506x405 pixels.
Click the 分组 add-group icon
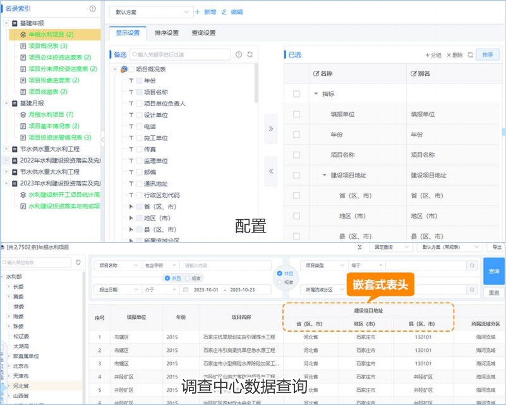tap(428, 55)
